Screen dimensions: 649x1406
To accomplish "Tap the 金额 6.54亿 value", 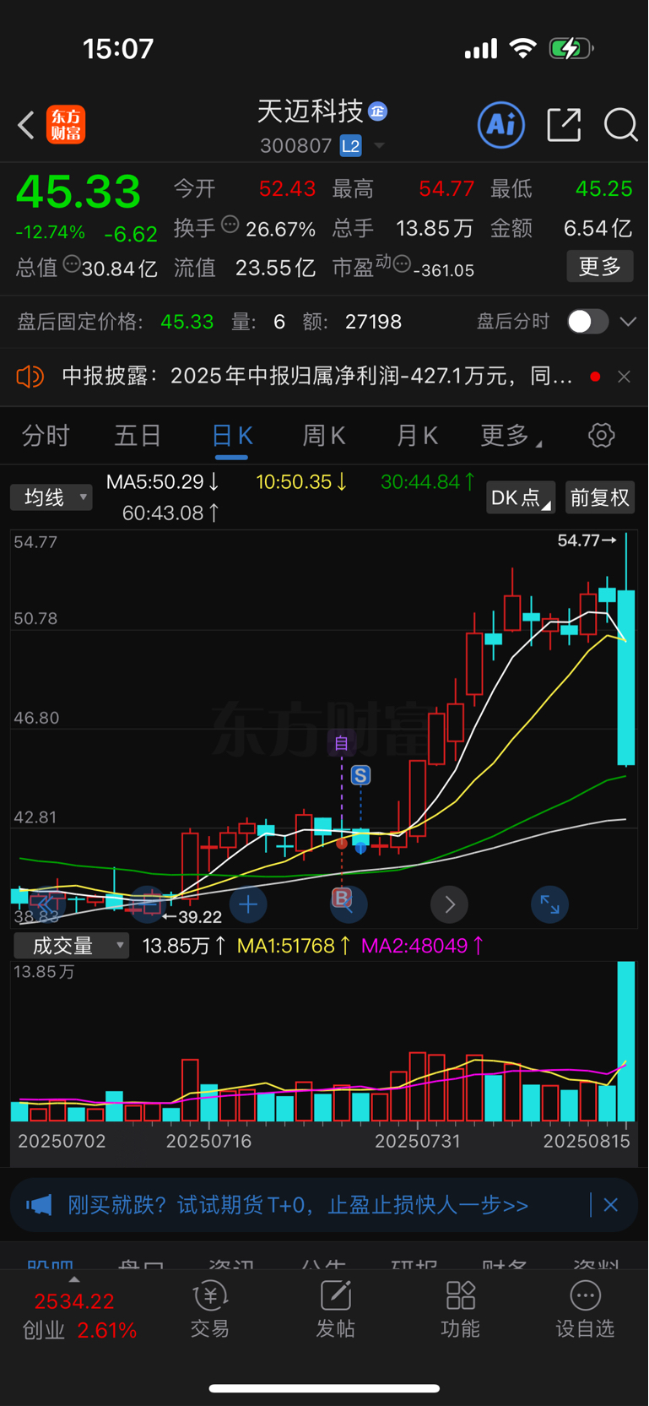I will click(x=598, y=228).
